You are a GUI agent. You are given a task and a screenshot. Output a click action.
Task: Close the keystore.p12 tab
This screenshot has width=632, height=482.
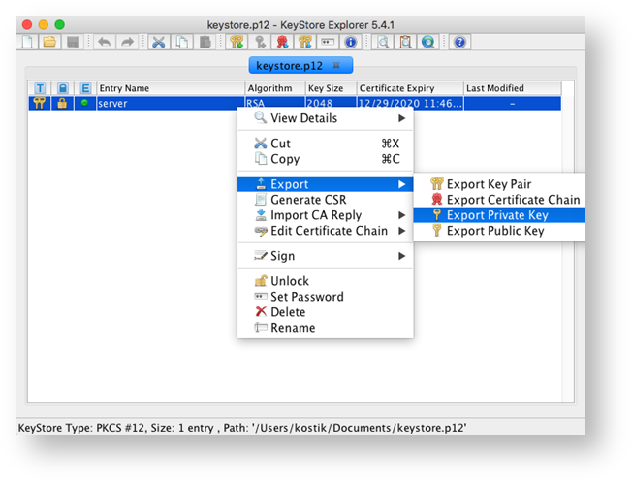tap(336, 66)
